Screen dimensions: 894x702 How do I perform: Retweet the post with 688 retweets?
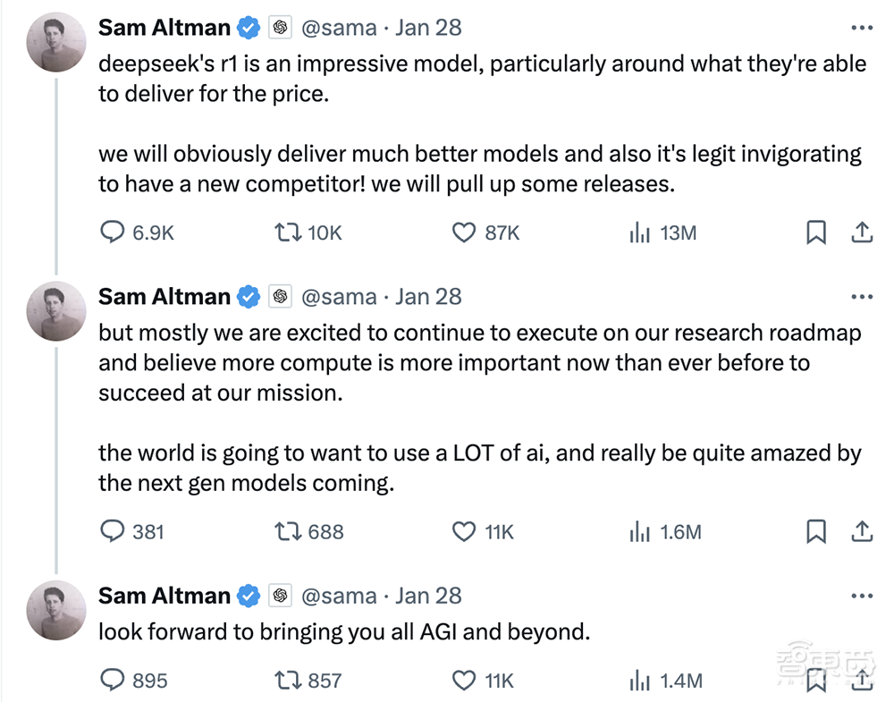click(x=288, y=531)
